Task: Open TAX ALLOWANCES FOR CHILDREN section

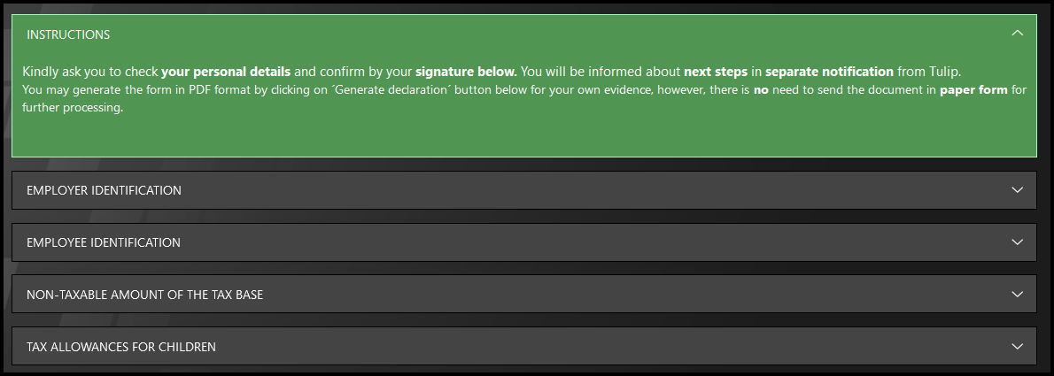Action: pos(121,347)
